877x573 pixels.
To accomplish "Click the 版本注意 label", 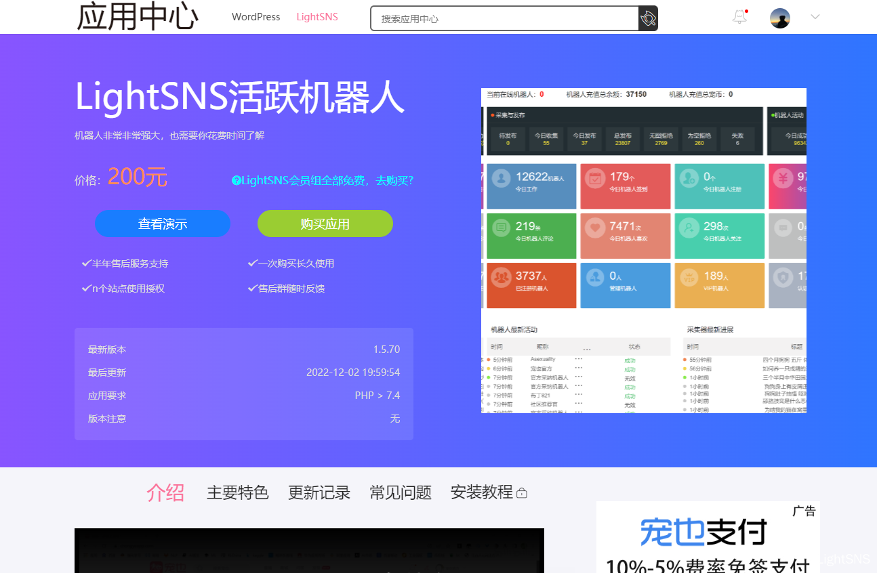I will tap(107, 419).
